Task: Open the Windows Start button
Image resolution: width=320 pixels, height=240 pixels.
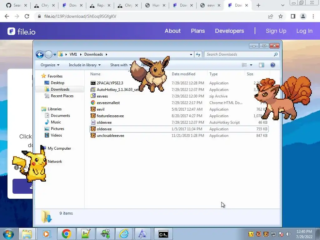Action: tap(8, 234)
